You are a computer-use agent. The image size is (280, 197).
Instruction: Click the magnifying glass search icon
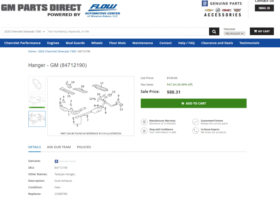[x=214, y=32]
